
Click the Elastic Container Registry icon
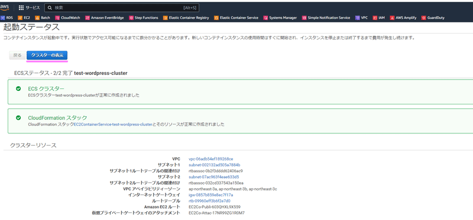166,18
